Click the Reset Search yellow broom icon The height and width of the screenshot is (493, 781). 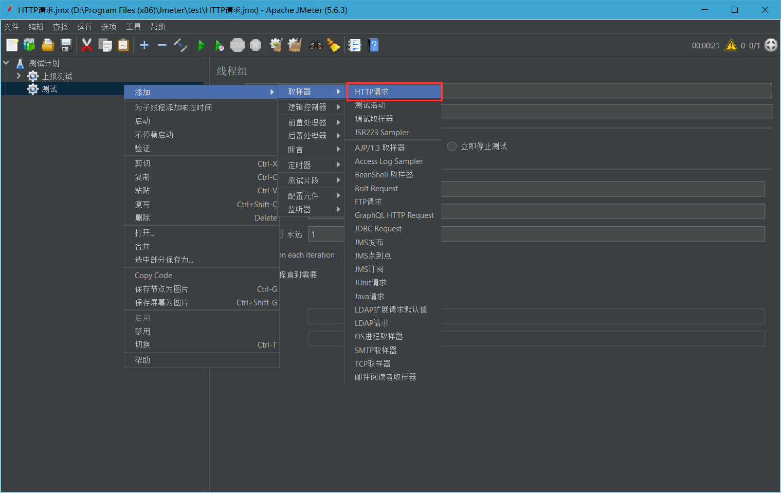tap(334, 45)
